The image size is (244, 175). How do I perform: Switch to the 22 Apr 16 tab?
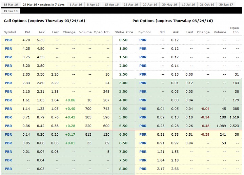coord(131,4)
